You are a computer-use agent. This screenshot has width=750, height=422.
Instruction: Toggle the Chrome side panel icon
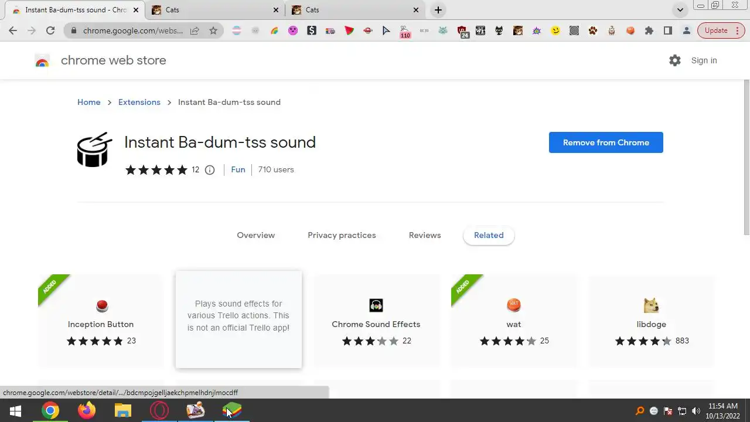(668, 30)
